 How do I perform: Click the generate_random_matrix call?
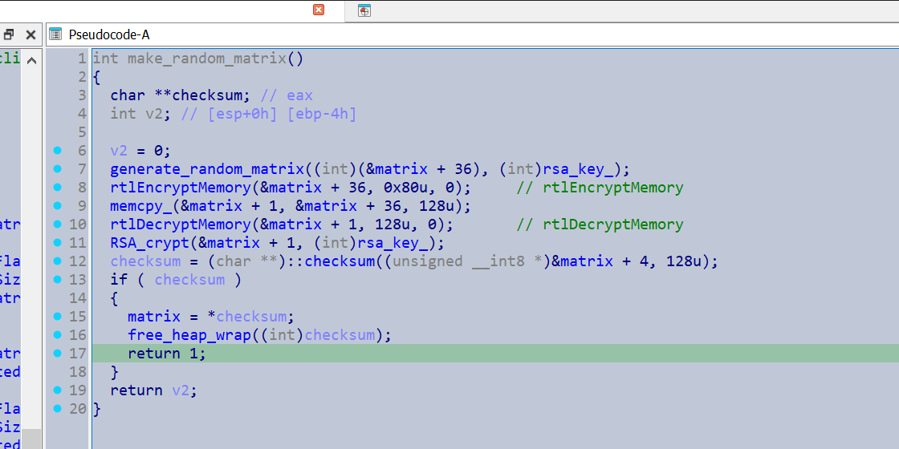coord(207,169)
